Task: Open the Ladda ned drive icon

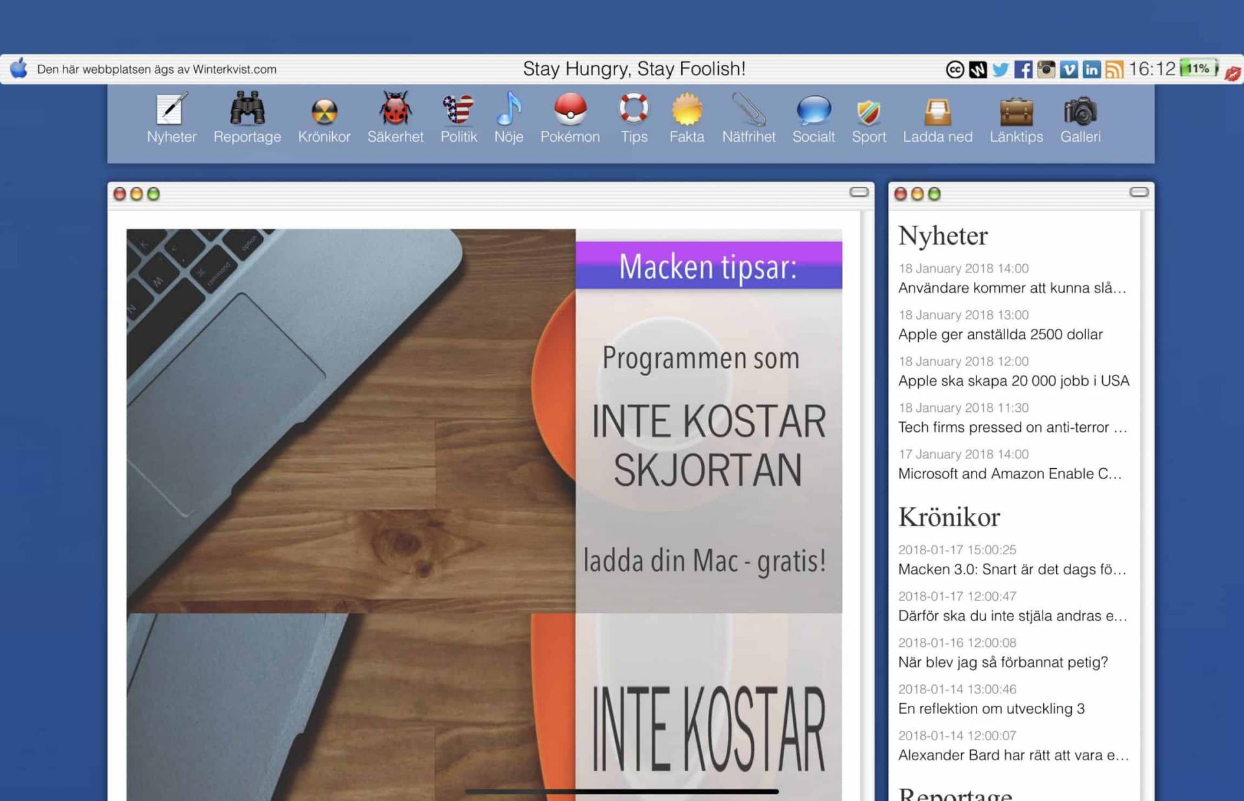Action: point(937,111)
